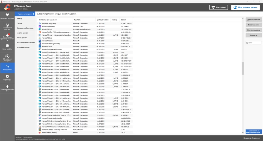Click the size cell "16,7 МБ"
263x141 pixels.
coord(115,35)
